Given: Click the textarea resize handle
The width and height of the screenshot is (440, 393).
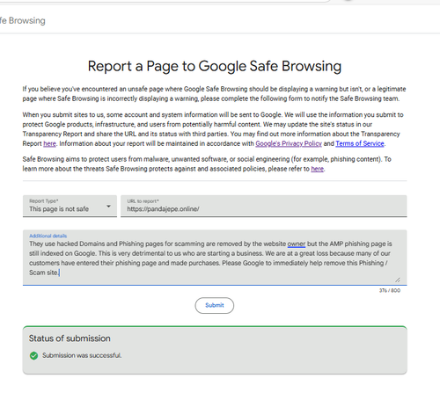Looking at the screenshot, I should coord(398,280).
